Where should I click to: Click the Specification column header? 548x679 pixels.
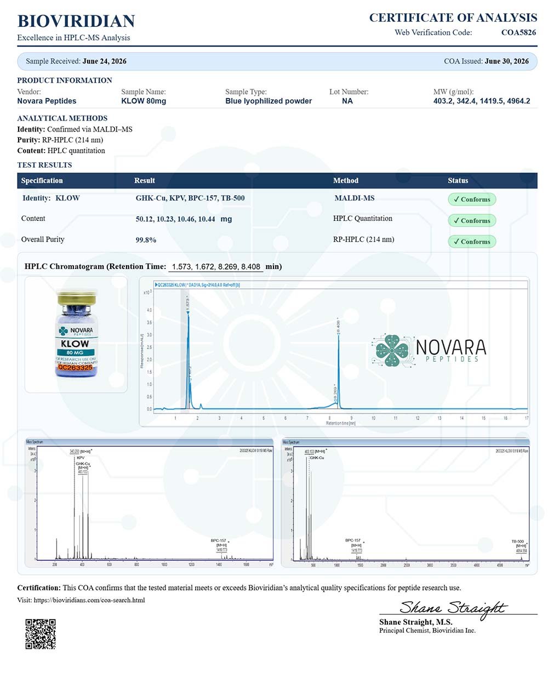coord(42,181)
